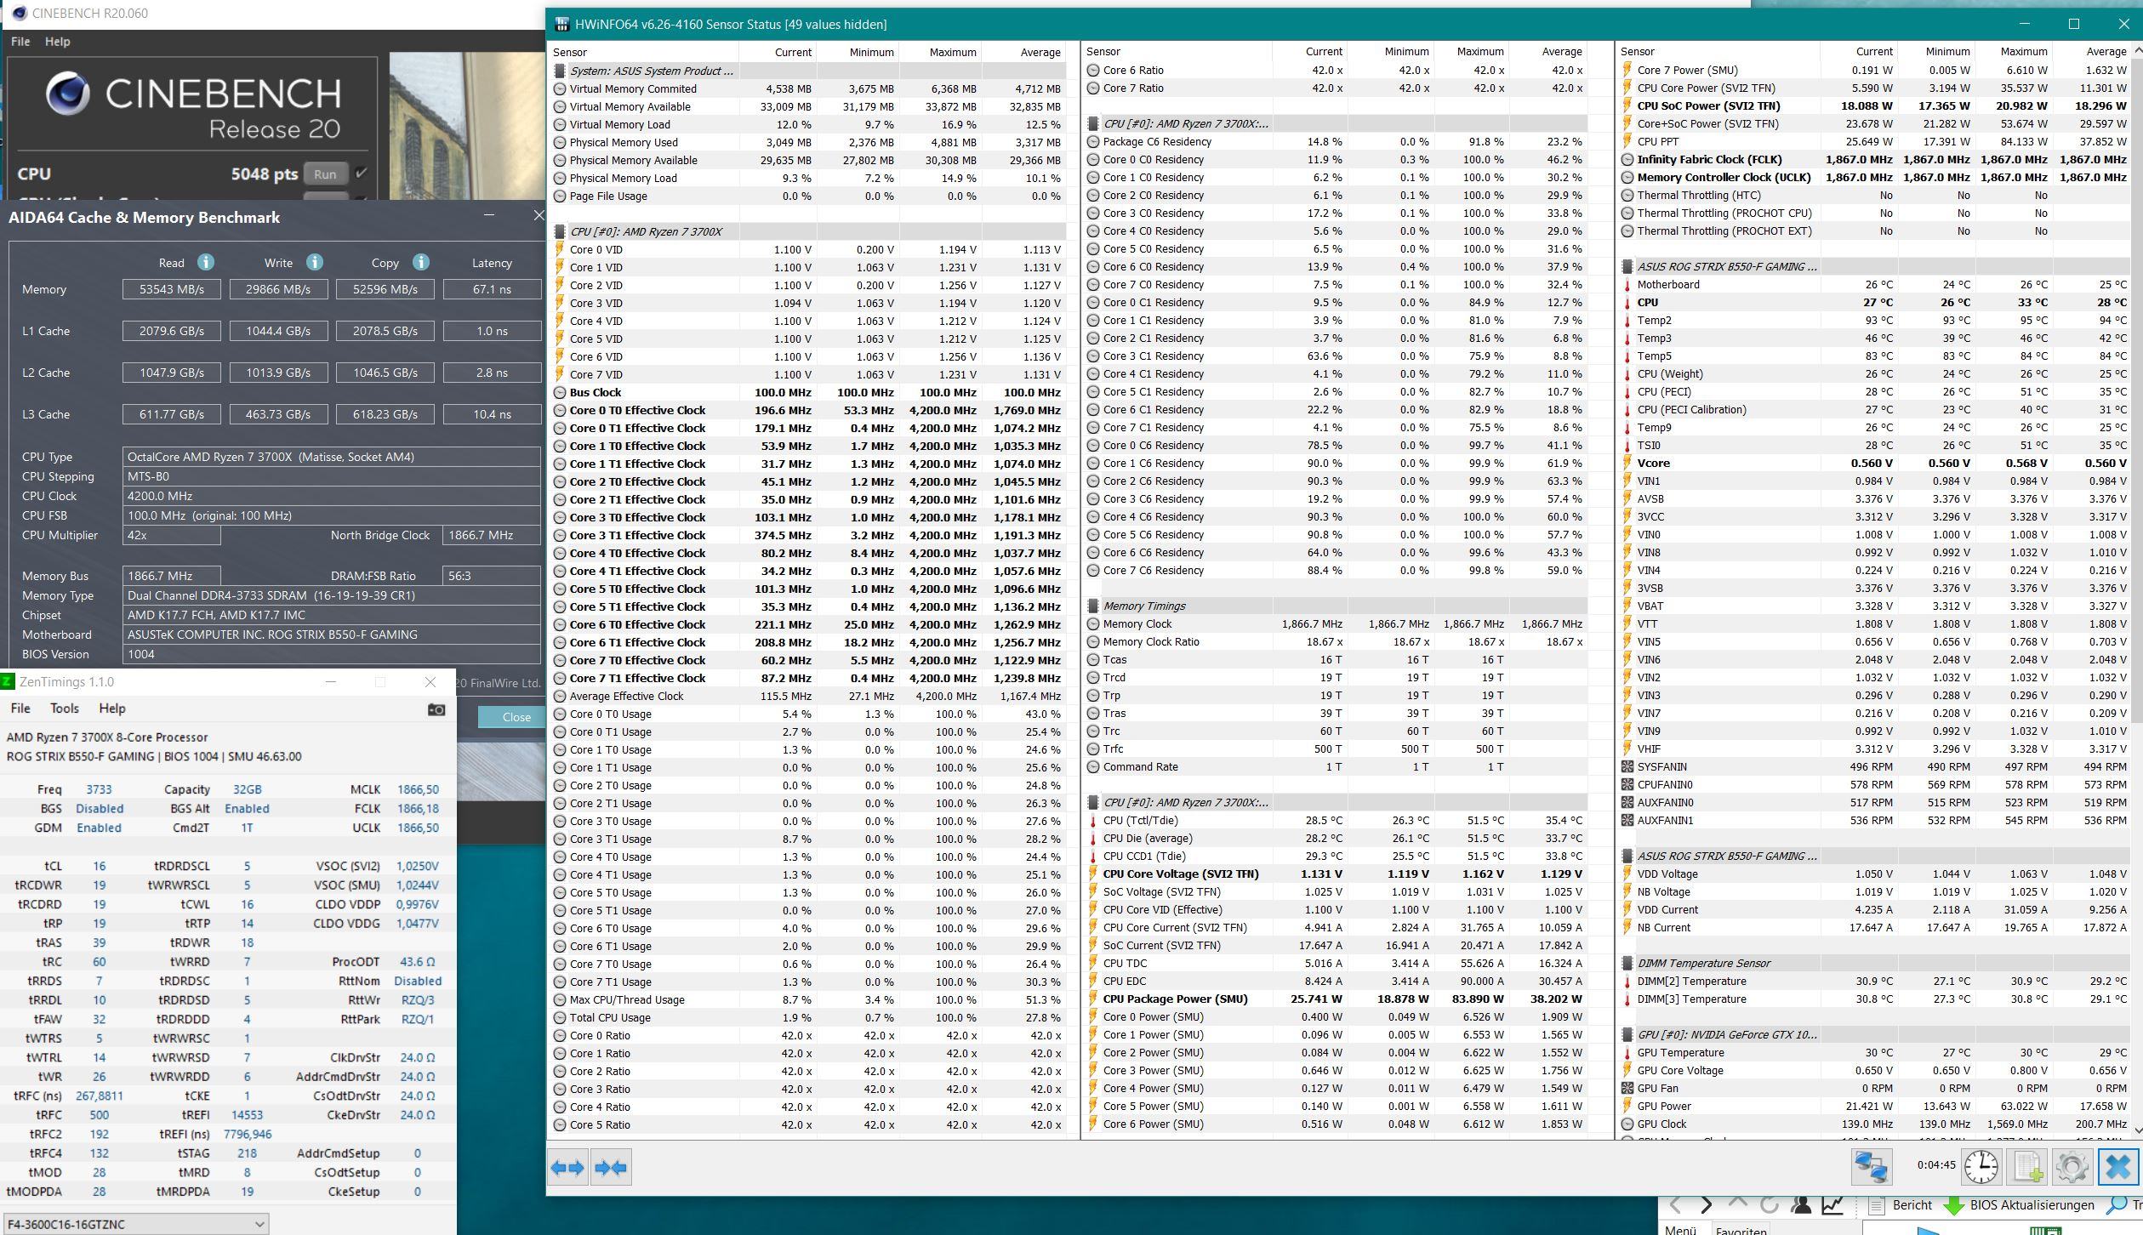Click the Write info icon in AIDA64

315,262
